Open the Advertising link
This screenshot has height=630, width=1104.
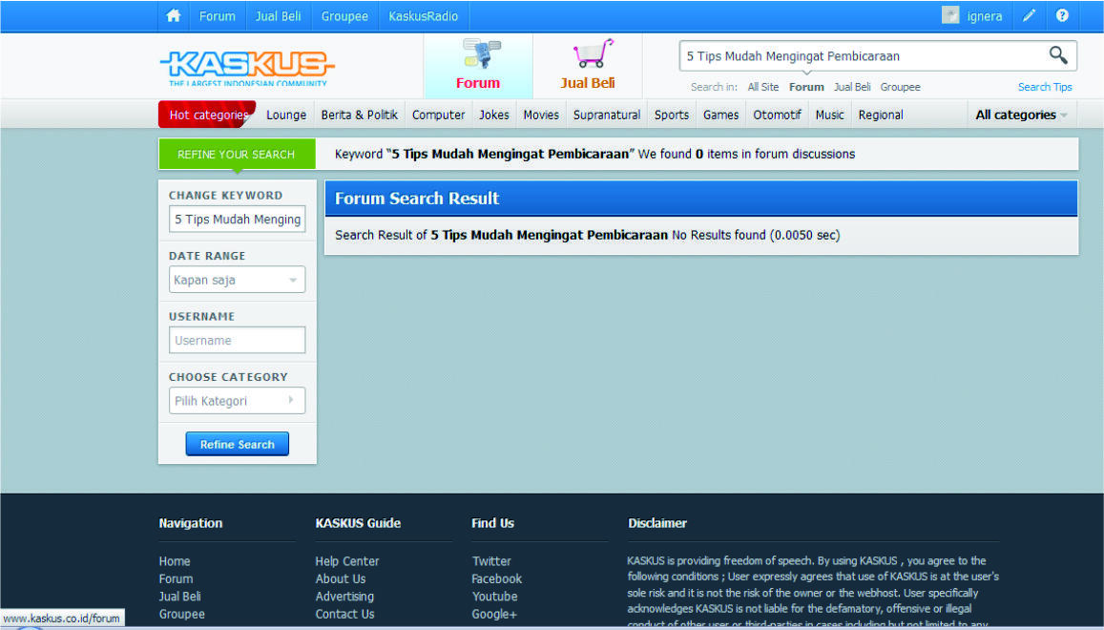coord(345,597)
